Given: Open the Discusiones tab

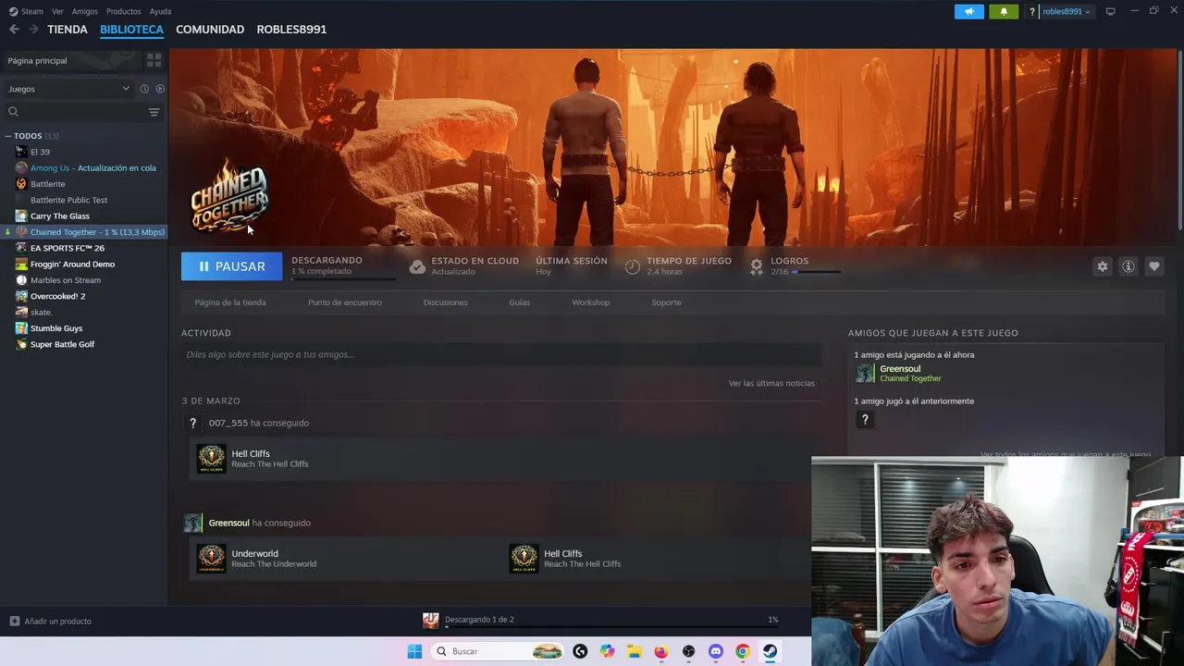Looking at the screenshot, I should (446, 302).
